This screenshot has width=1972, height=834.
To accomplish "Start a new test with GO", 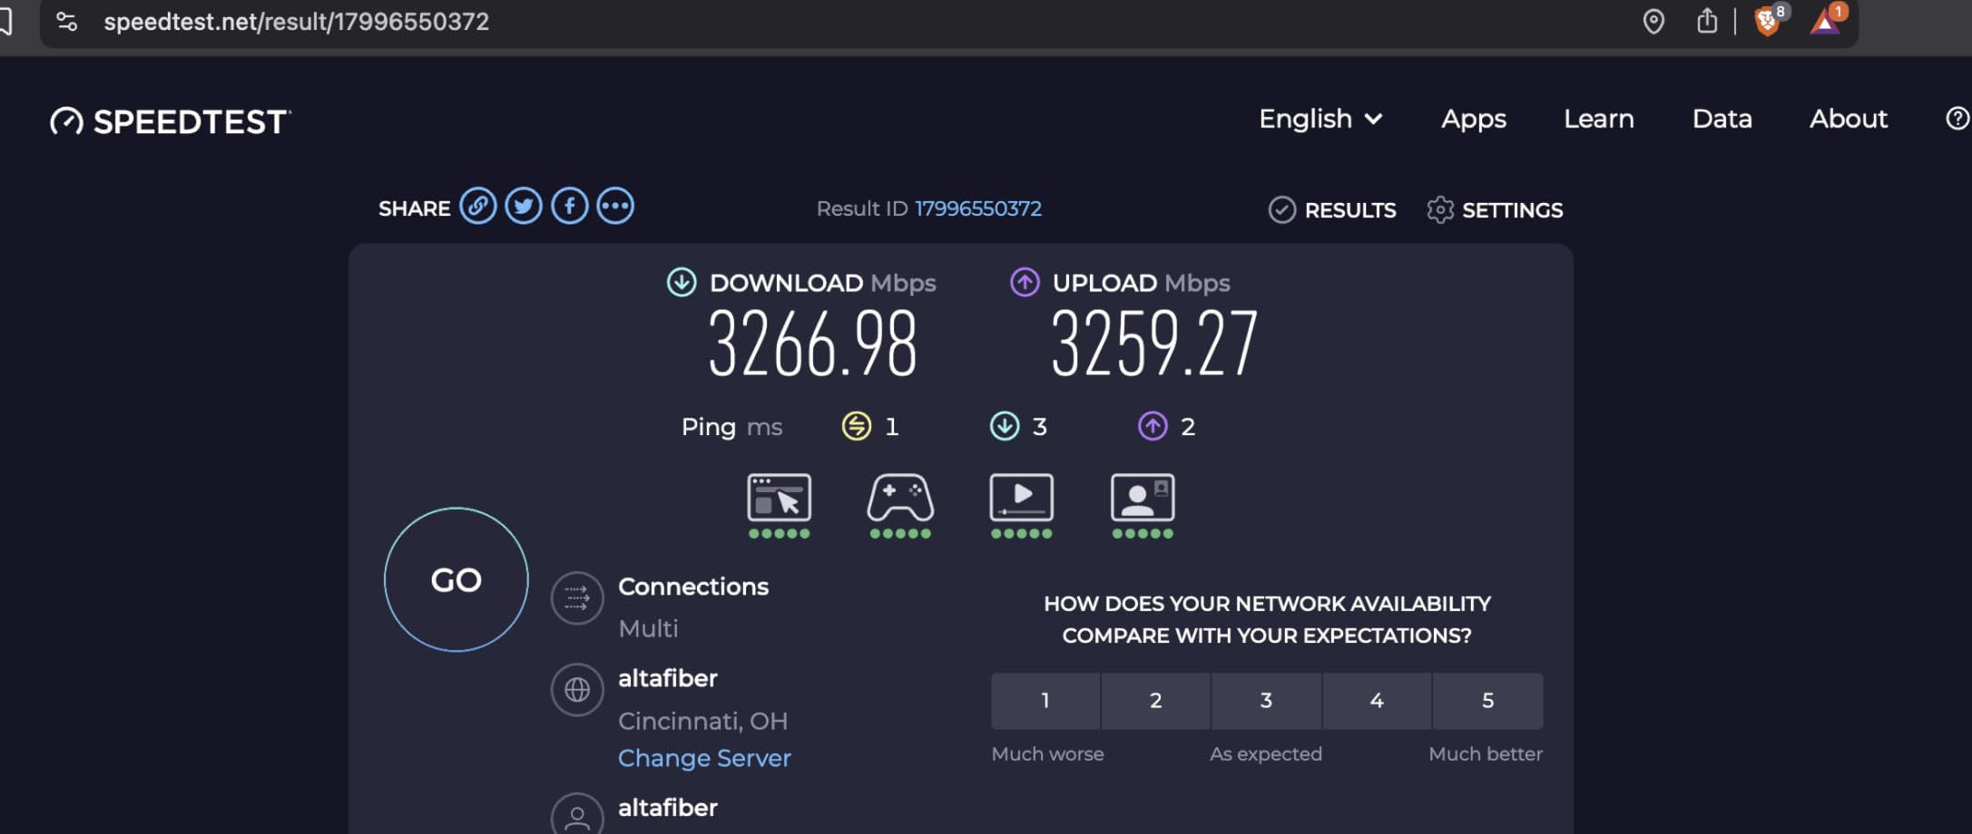I will pyautogui.click(x=456, y=579).
